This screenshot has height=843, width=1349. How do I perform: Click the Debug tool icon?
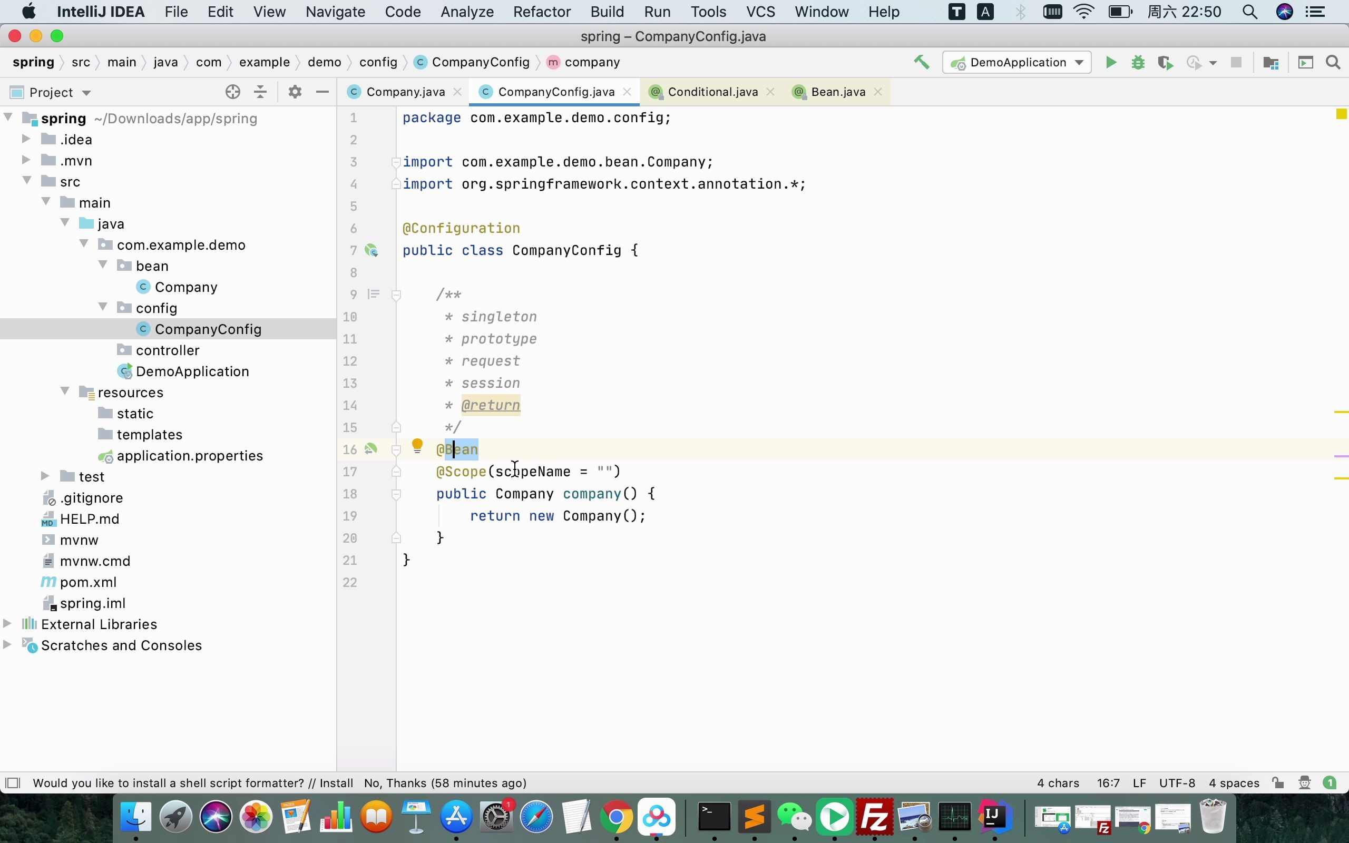click(x=1138, y=61)
